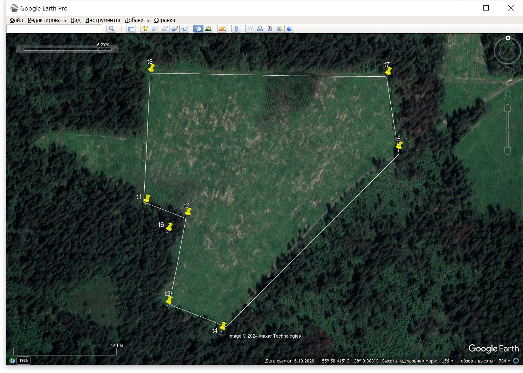The height and width of the screenshot is (373, 523).
Task: Click the Email envelope icon
Action: pyautogui.click(x=250, y=29)
